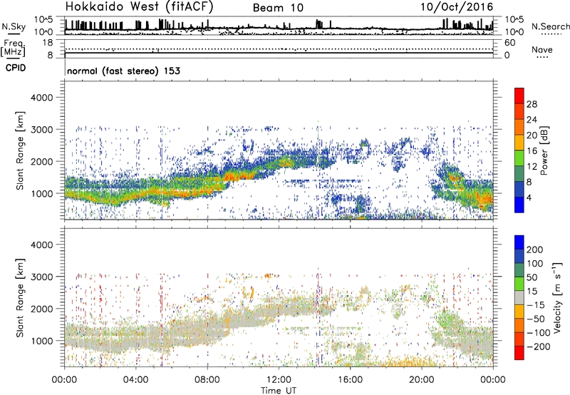
Task: Click the 04:00 time tick label
Action: coord(136,380)
